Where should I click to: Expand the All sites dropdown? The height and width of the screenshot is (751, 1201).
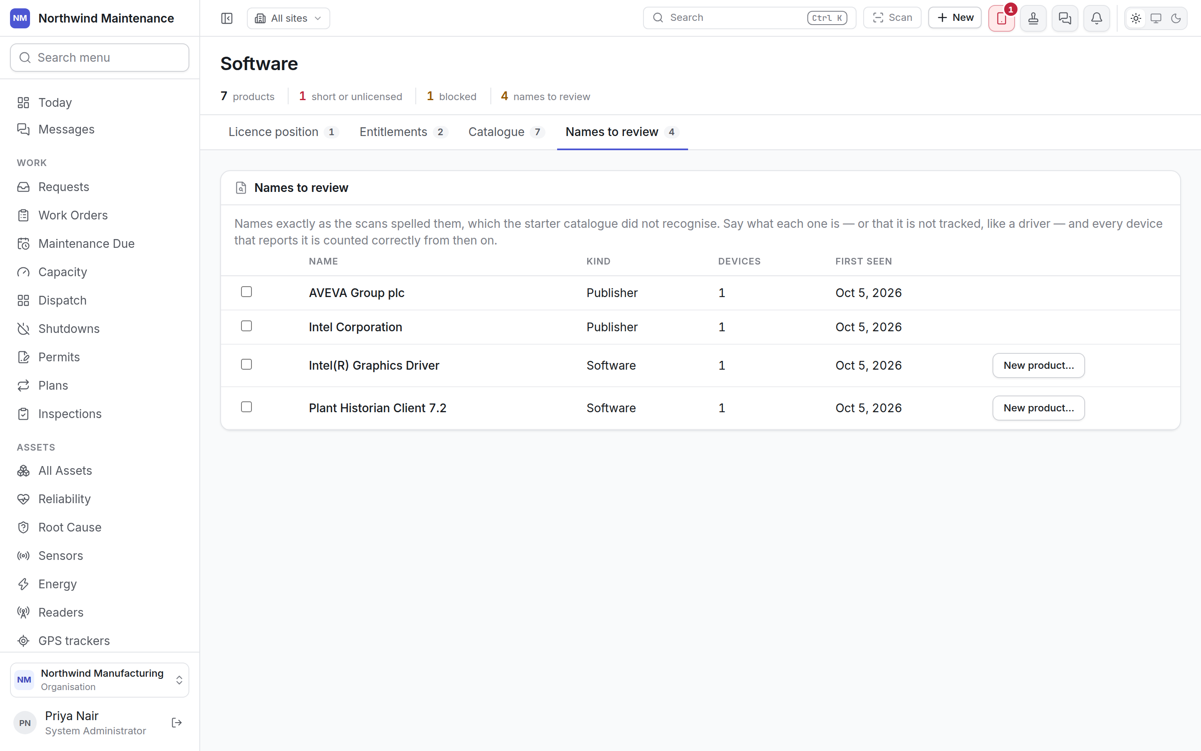288,18
